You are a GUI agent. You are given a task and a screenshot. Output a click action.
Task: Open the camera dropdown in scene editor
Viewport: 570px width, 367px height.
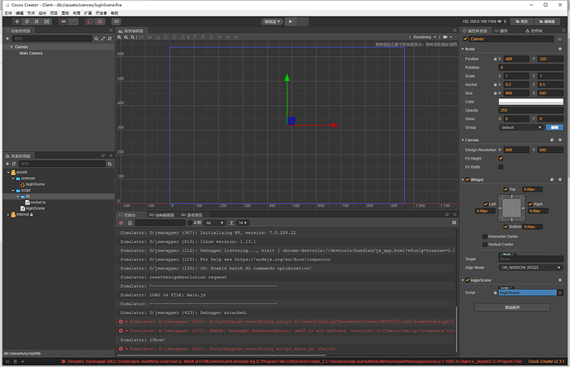(x=448, y=37)
